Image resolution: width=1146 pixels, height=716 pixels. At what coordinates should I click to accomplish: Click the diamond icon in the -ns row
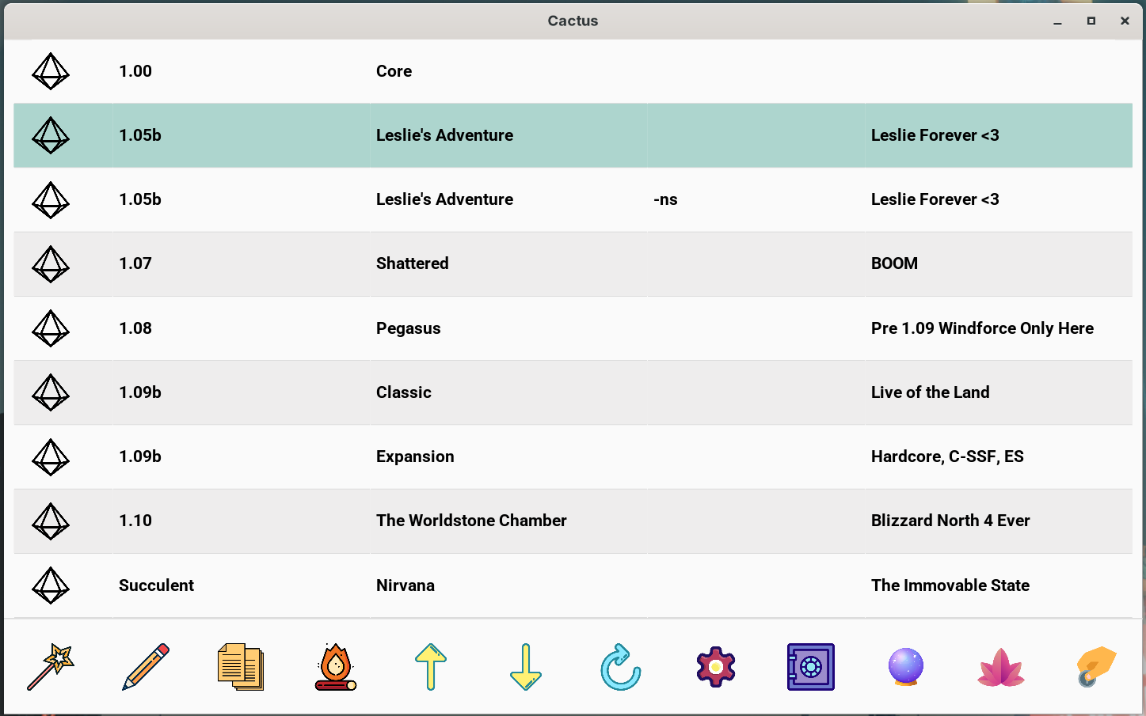[51, 199]
